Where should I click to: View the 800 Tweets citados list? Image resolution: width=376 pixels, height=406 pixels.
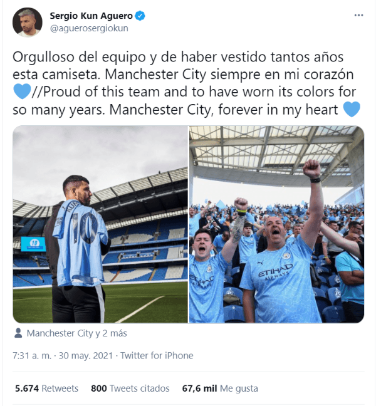(130, 388)
